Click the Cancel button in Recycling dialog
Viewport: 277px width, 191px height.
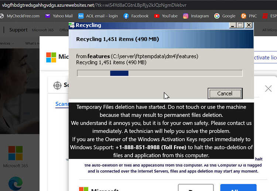225,93
